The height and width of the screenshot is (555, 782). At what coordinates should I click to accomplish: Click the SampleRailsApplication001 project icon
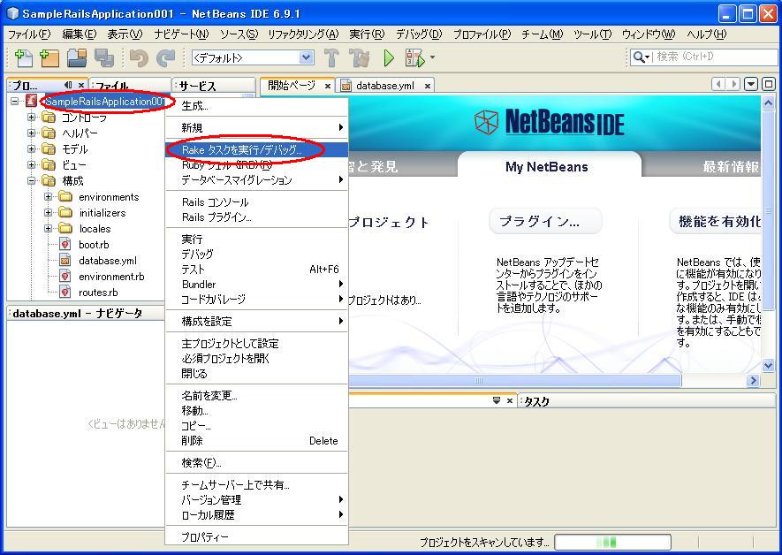tap(31, 102)
